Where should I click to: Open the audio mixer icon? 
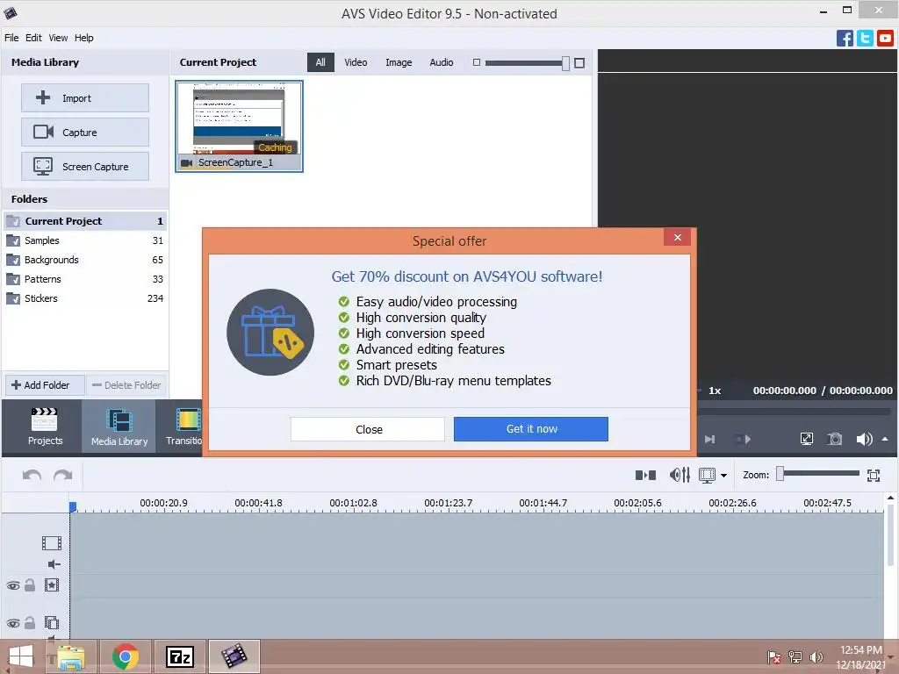[x=680, y=475]
